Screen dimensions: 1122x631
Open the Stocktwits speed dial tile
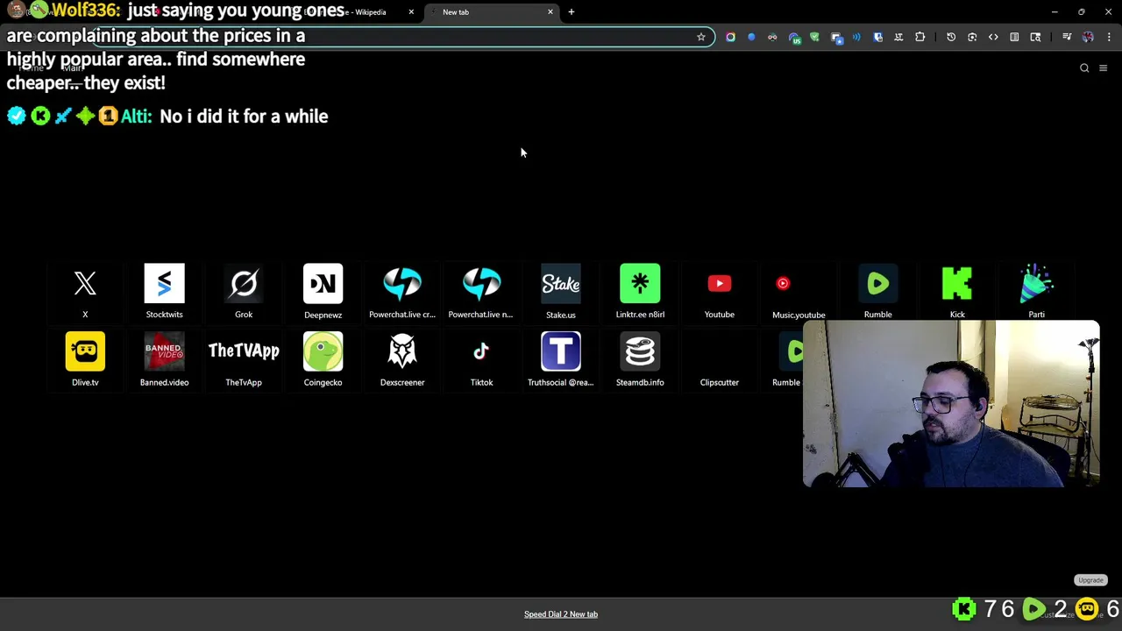164,292
